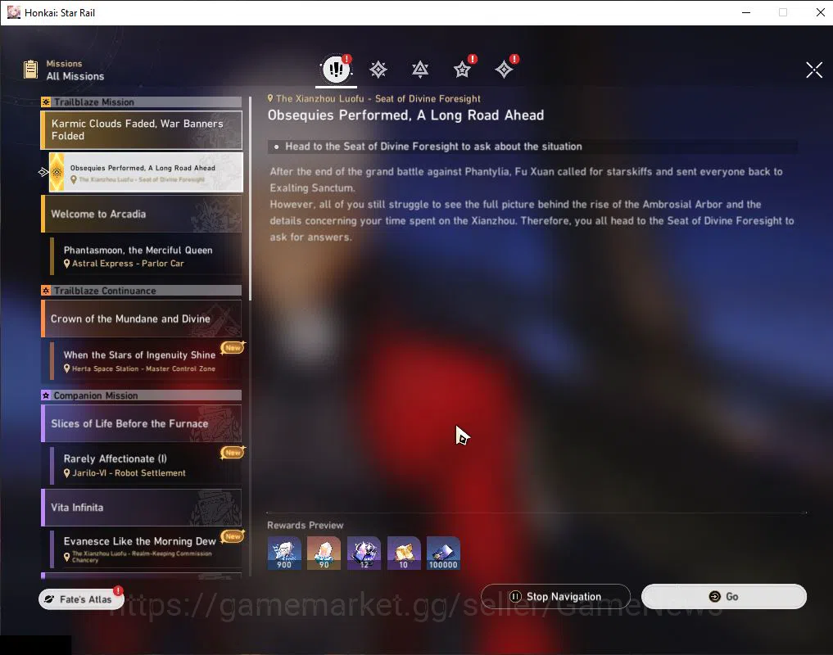Collapse Crown of the Mundane and Divine
This screenshot has width=833, height=655.
(x=142, y=318)
